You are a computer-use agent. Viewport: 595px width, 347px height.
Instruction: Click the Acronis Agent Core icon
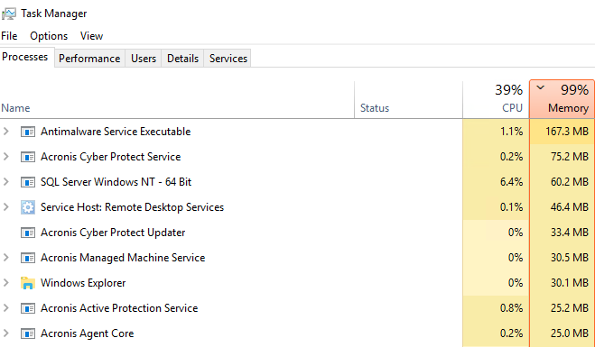click(x=28, y=333)
